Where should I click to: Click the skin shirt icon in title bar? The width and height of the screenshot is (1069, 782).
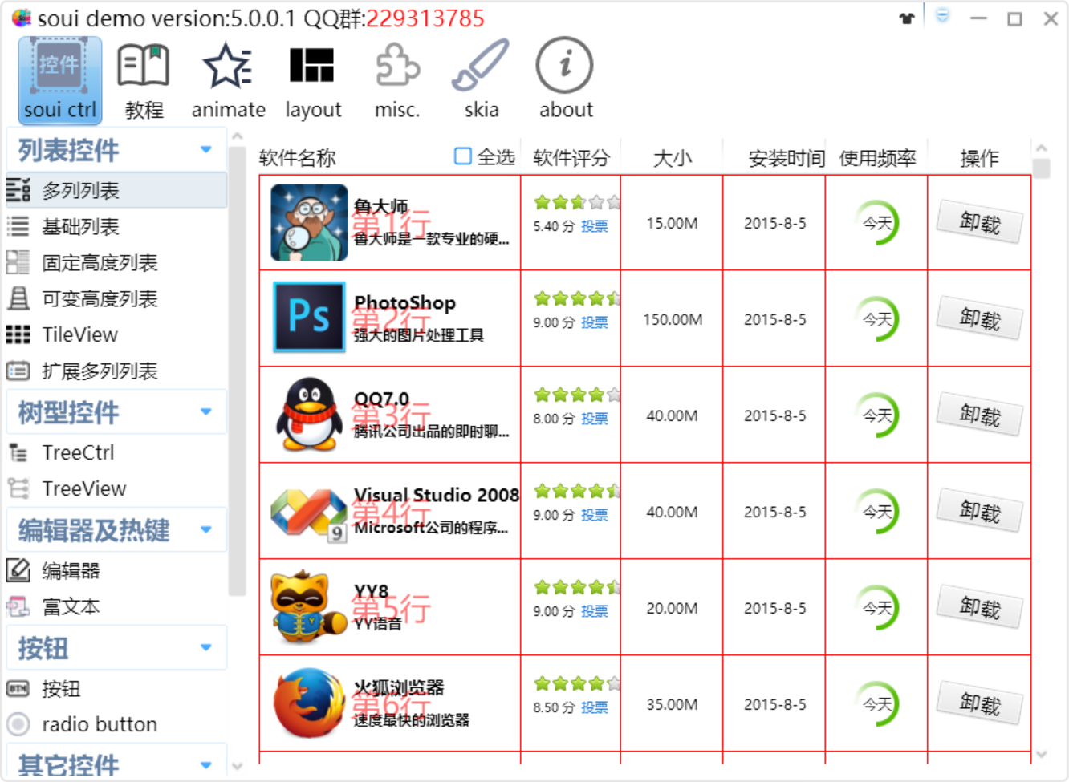[907, 18]
